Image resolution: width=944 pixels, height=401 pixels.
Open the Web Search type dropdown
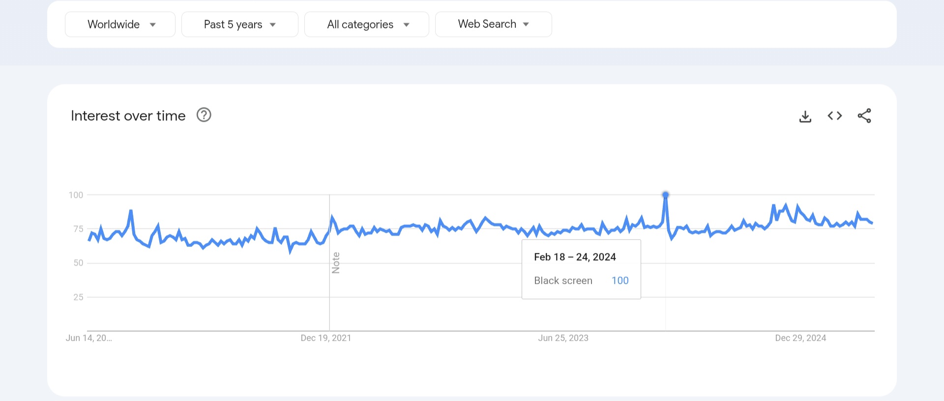coord(494,25)
